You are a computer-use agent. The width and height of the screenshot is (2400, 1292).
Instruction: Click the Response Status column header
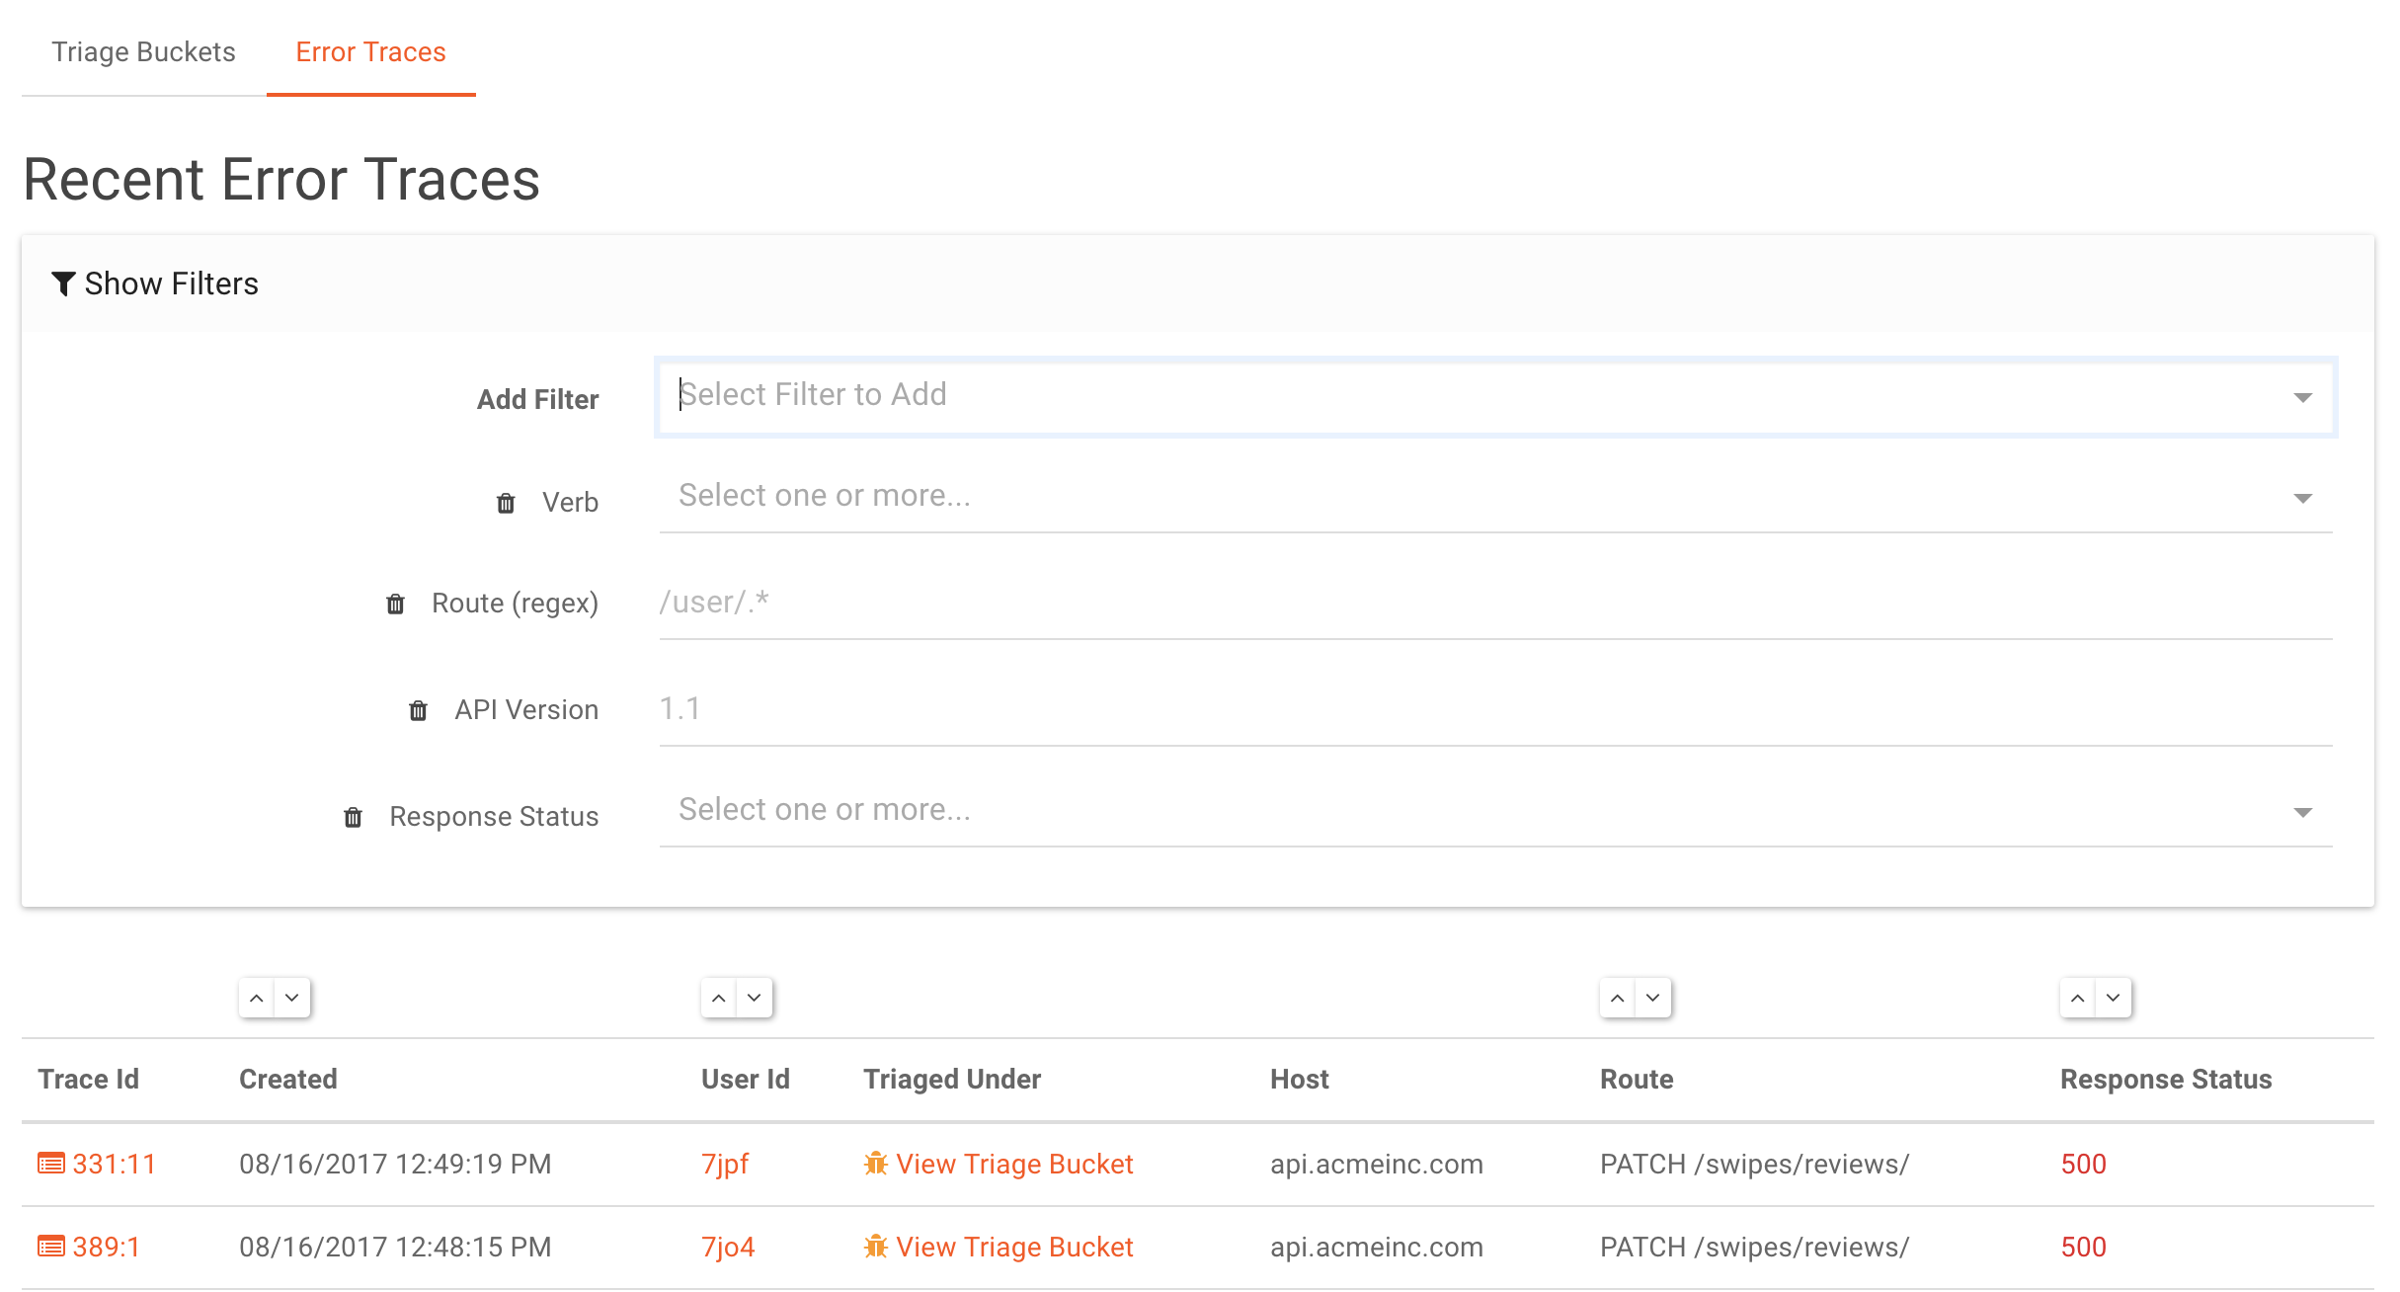[2166, 1079]
